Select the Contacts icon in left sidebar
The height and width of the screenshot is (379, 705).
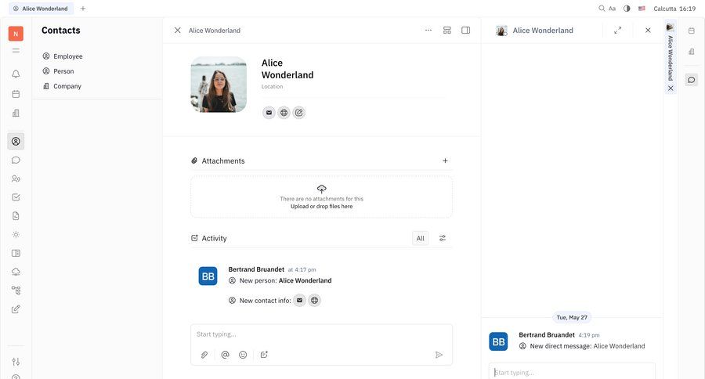(16, 141)
